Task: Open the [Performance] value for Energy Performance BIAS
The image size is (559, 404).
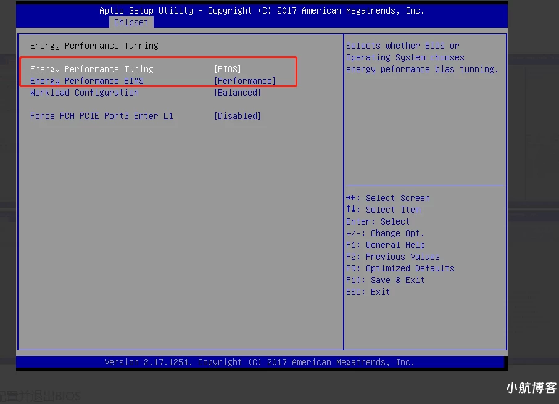Action: (x=244, y=81)
